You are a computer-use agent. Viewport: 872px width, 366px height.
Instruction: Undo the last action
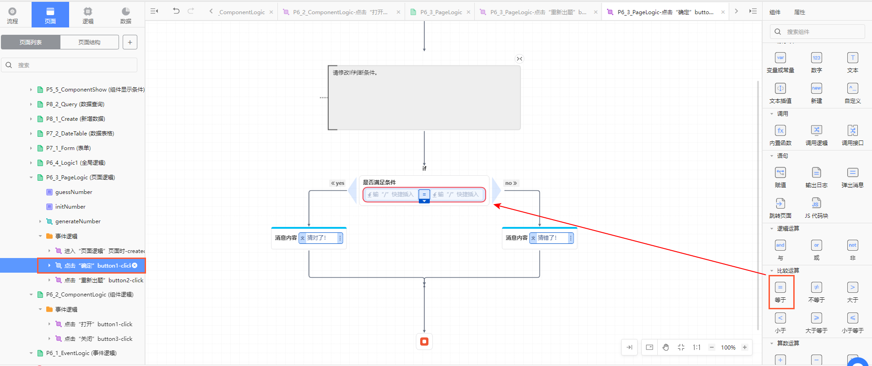[x=176, y=11]
